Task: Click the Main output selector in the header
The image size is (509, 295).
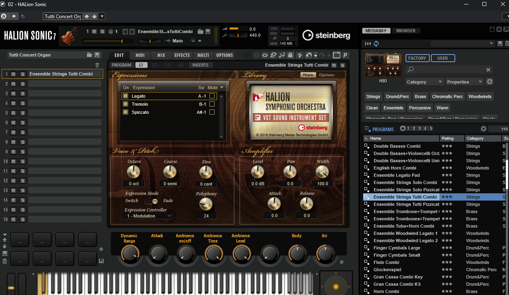Action: click(177, 41)
